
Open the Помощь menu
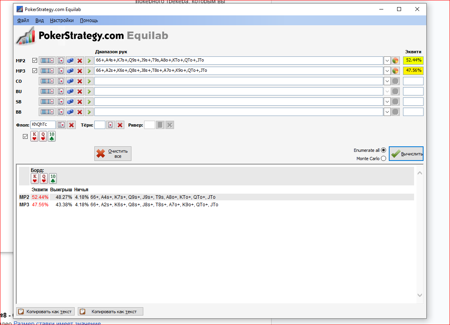[x=89, y=21]
